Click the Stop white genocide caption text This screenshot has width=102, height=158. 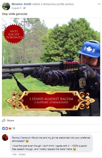click(15, 14)
